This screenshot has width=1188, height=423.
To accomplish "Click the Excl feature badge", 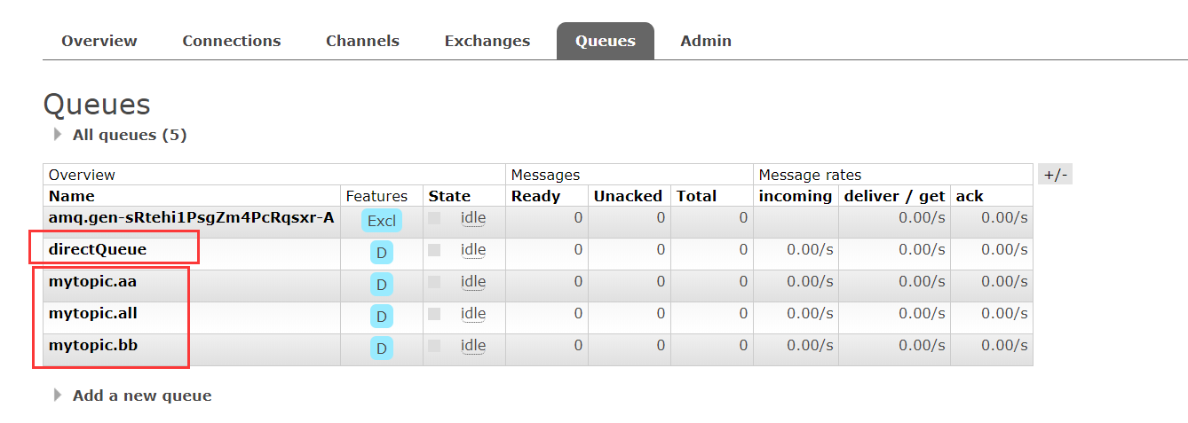I will tap(382, 221).
